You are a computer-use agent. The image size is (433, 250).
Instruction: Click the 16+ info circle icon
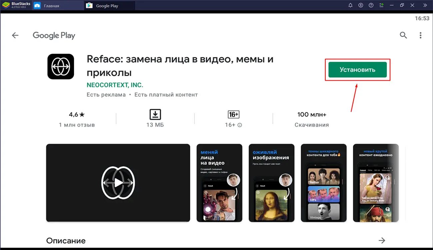coord(240,125)
